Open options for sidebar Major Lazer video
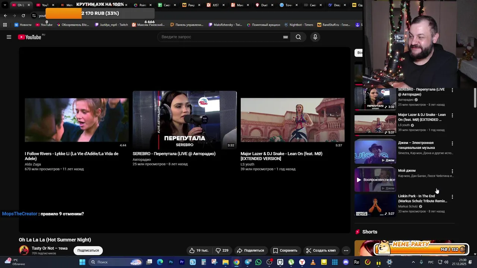The width and height of the screenshot is (477, 268). point(452,115)
